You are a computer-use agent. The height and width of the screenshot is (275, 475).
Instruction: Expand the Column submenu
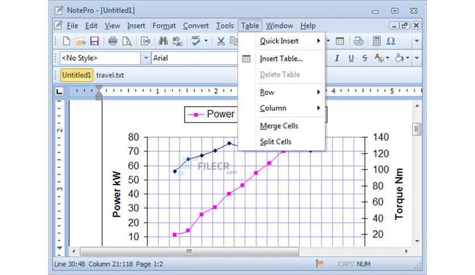(290, 108)
